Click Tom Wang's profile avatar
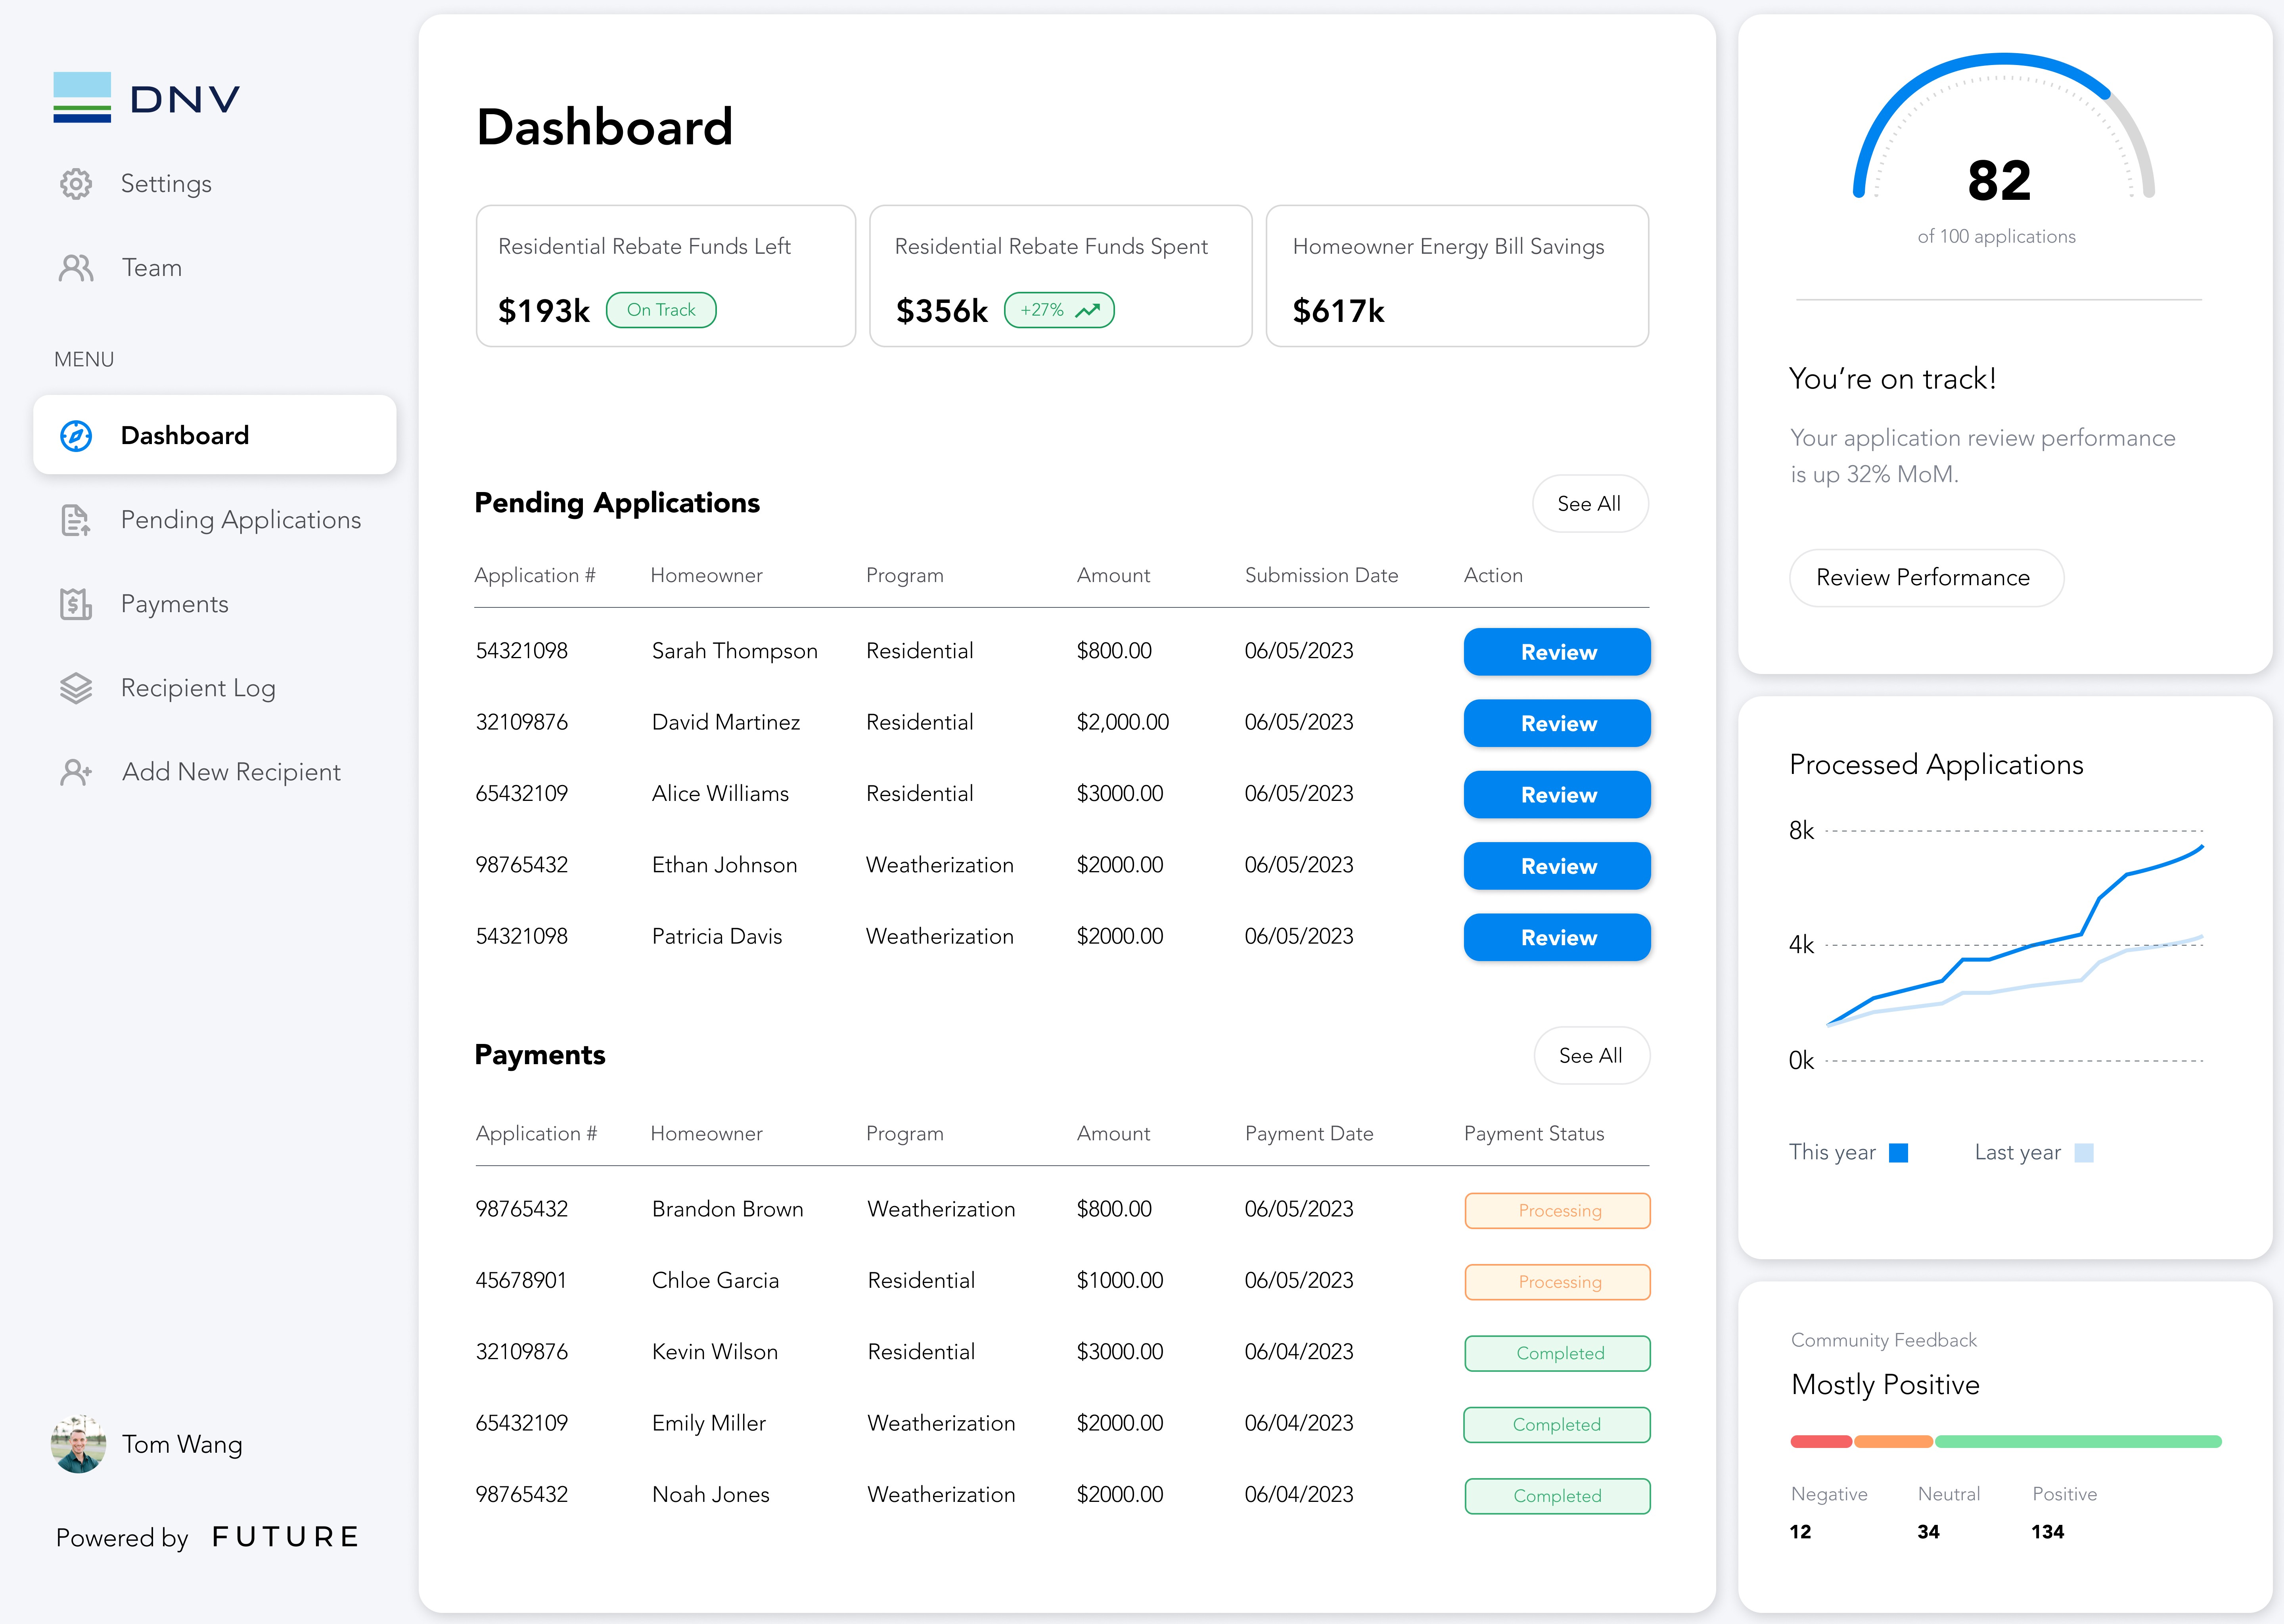The image size is (2284, 1624). pyautogui.click(x=78, y=1444)
